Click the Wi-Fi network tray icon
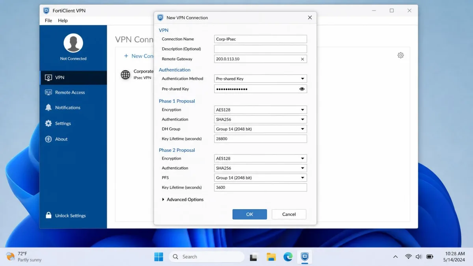 408,257
